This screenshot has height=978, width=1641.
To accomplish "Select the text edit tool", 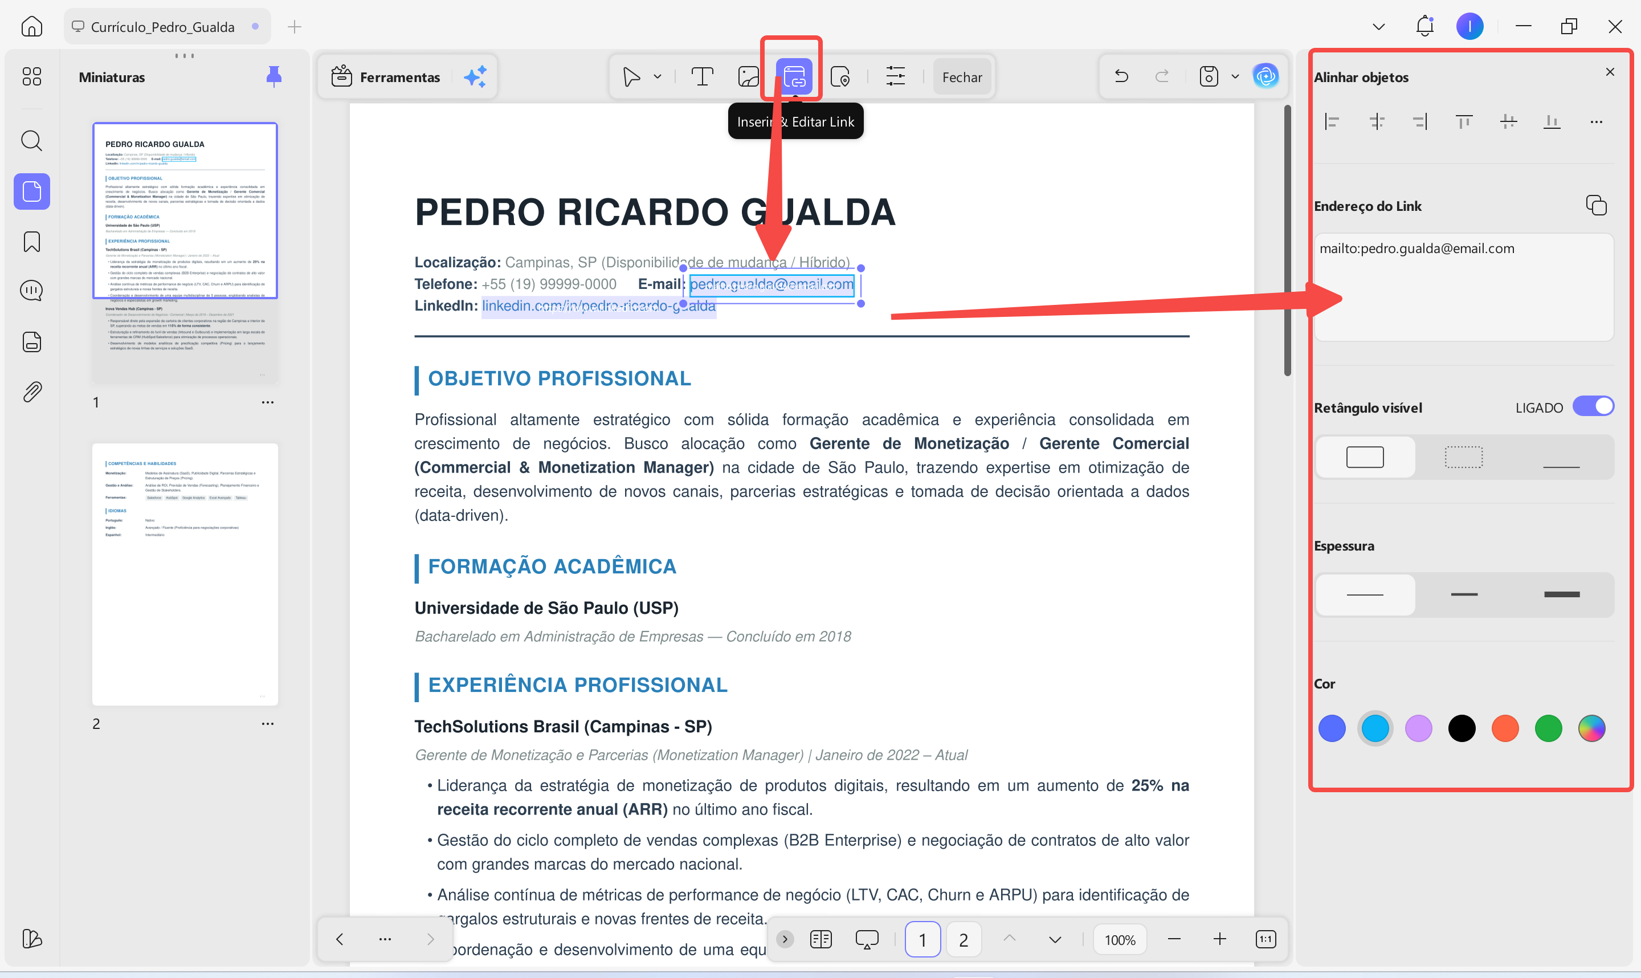I will 702,76.
